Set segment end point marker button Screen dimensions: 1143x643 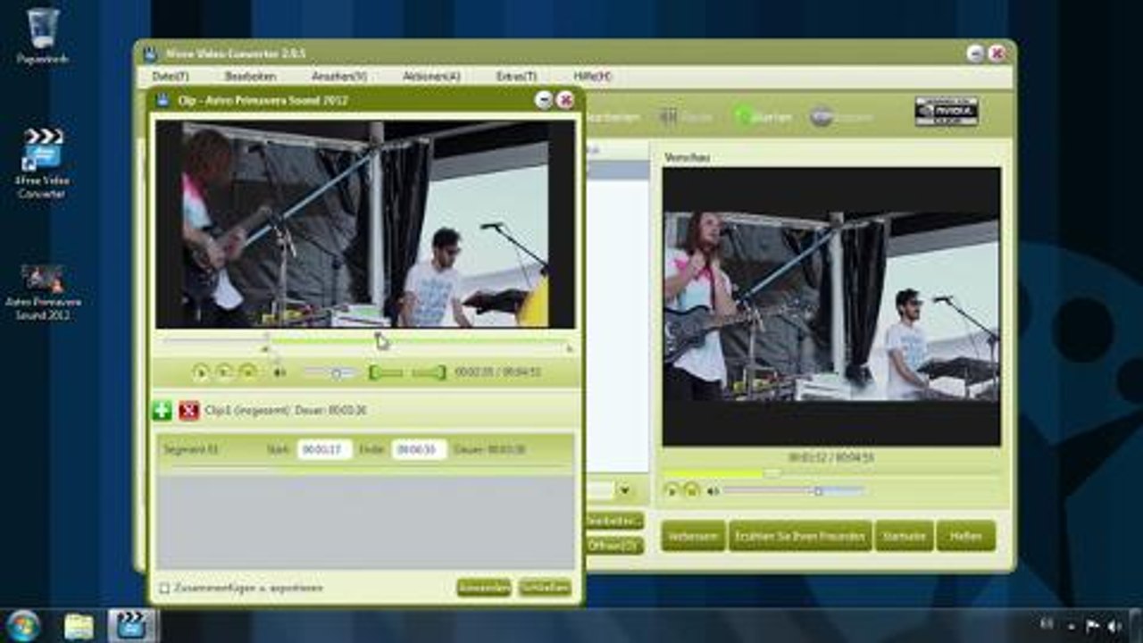[x=430, y=372]
